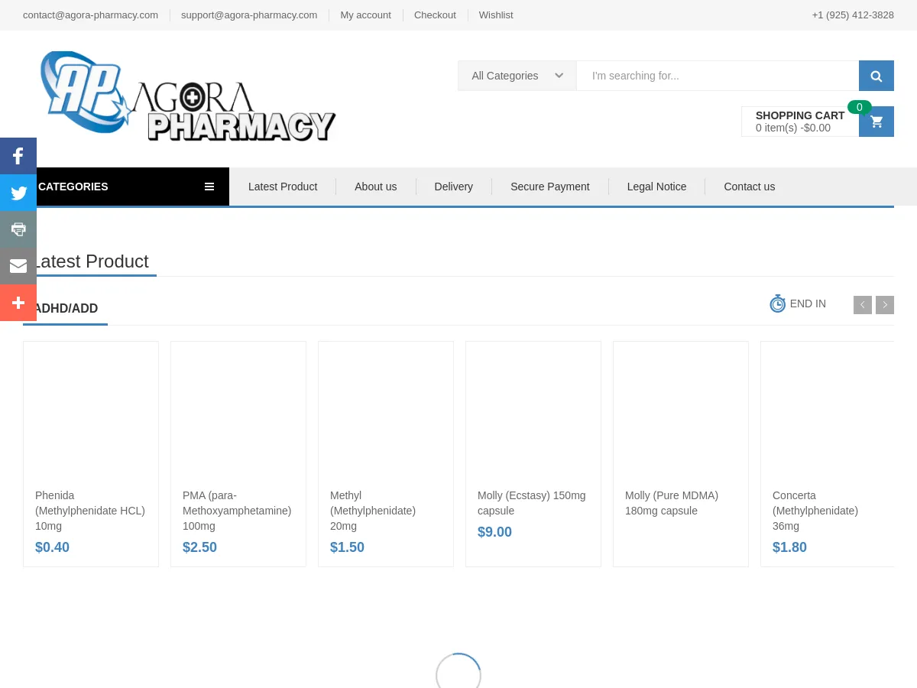Click the loading spinner at page bottom
This screenshot has height=688, width=917.
click(x=458, y=670)
